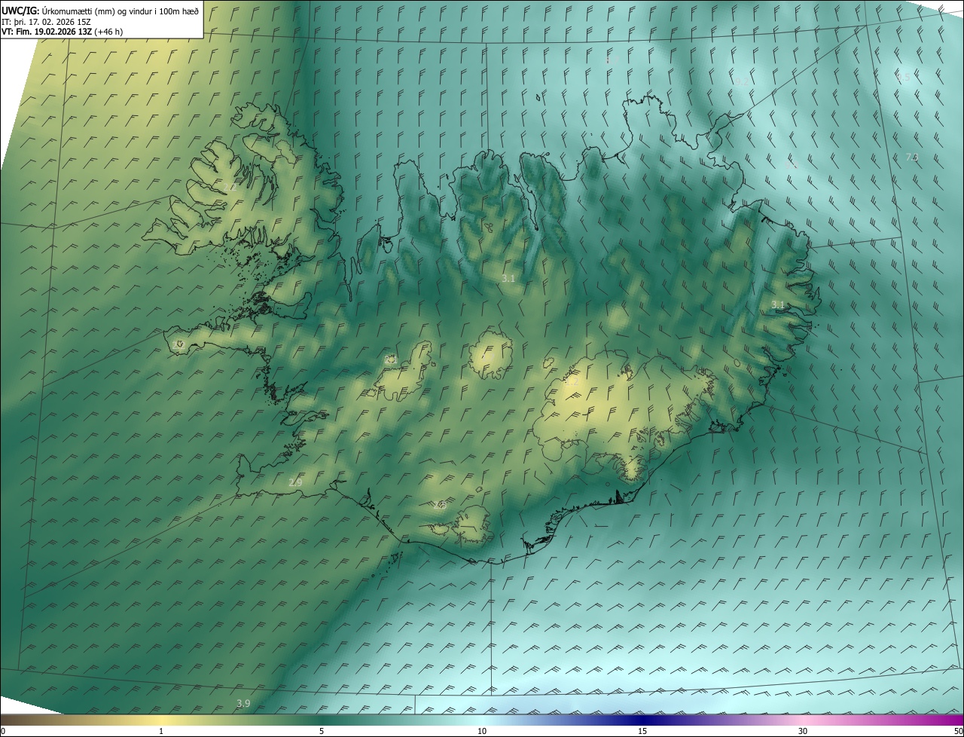Click the 3.1 value label in north-central Iceland

pos(508,279)
